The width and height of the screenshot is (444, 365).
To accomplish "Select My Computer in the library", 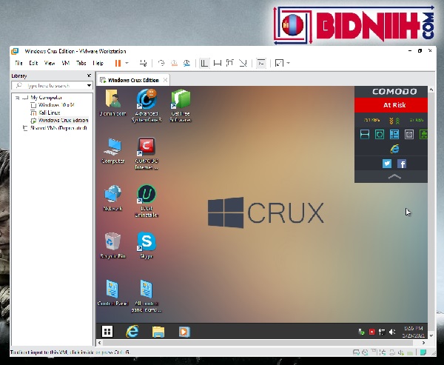I will (46, 98).
